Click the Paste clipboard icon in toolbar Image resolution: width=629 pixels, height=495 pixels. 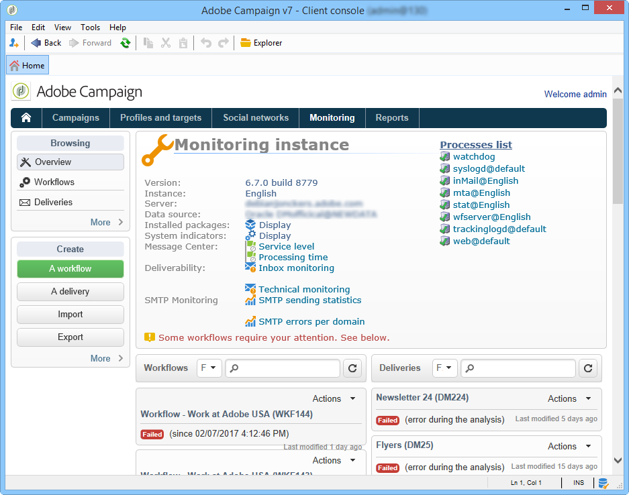[183, 43]
